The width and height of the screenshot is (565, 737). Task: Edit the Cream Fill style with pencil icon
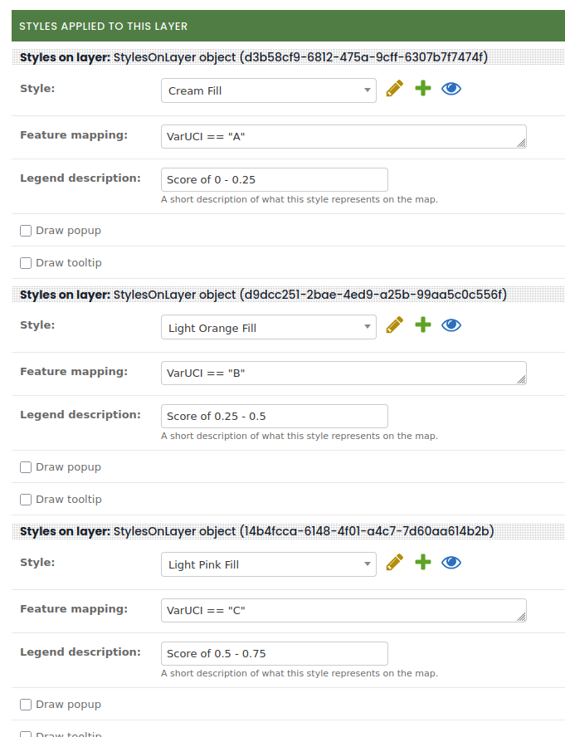click(395, 88)
